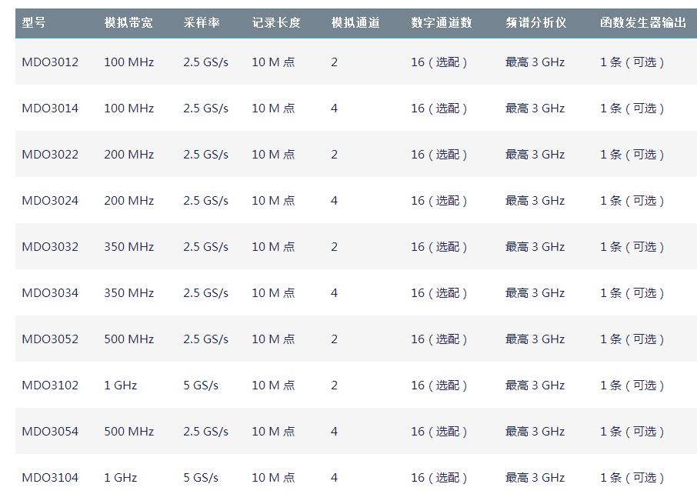
Task: Click the MDO3012 model name
Action: 50,62
